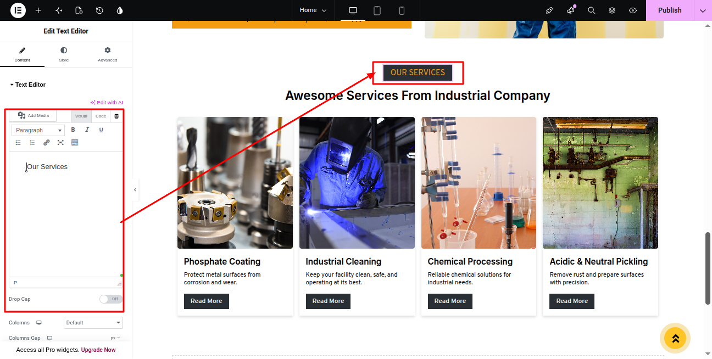Toggle bold formatting in the text editor
Viewport: 712px width, 359px height.
point(73,130)
